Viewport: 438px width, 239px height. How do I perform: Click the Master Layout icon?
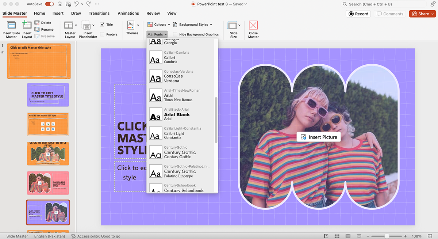tap(69, 25)
